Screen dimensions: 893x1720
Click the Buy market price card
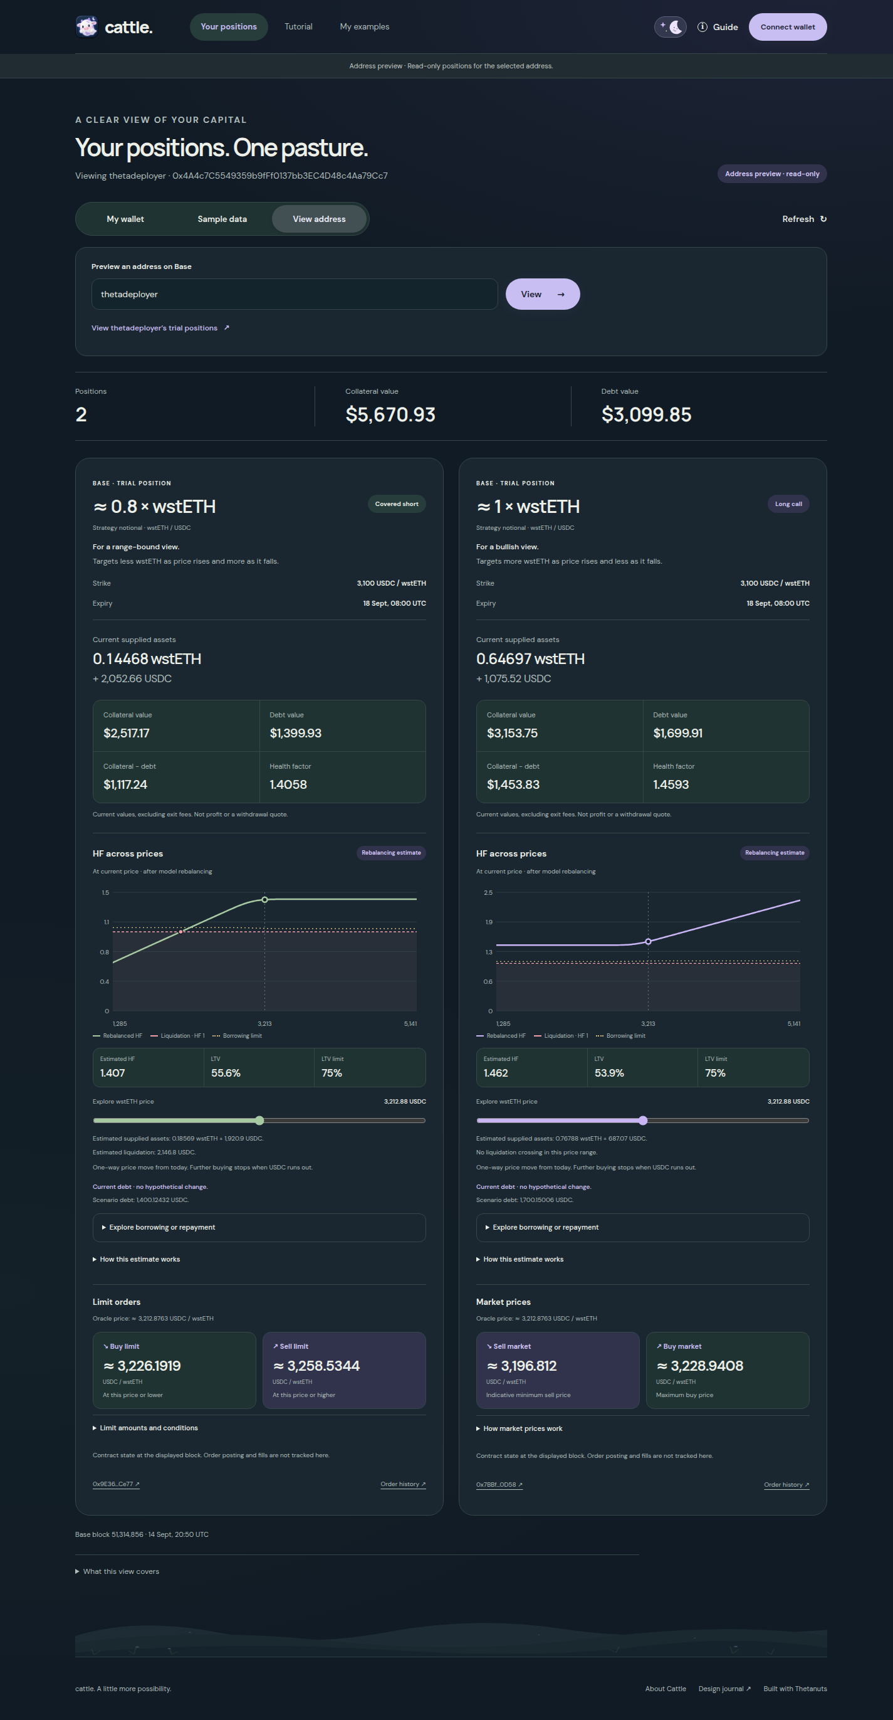(728, 1370)
